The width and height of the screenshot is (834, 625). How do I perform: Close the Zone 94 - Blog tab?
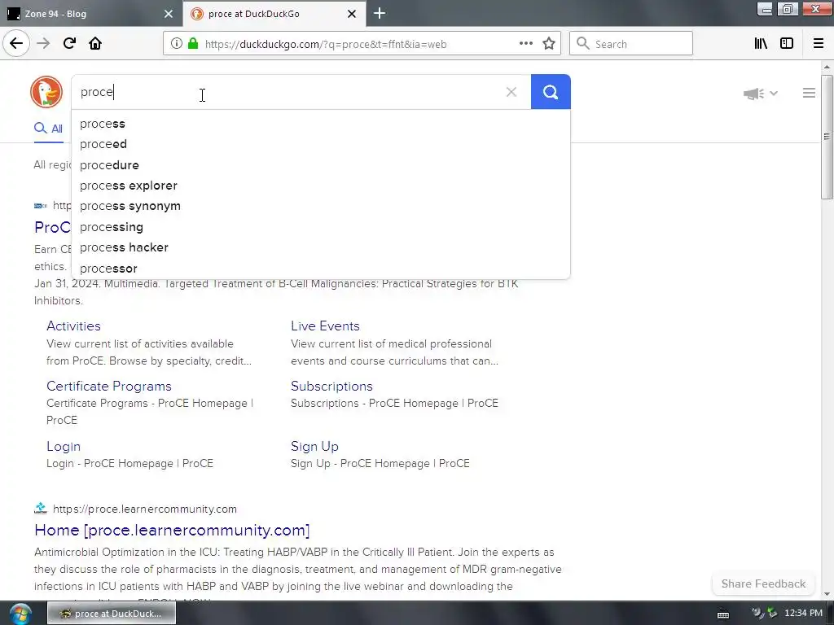(x=169, y=14)
